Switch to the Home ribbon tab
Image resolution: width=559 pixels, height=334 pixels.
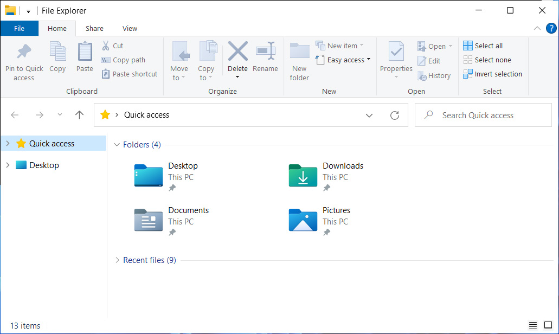click(57, 28)
